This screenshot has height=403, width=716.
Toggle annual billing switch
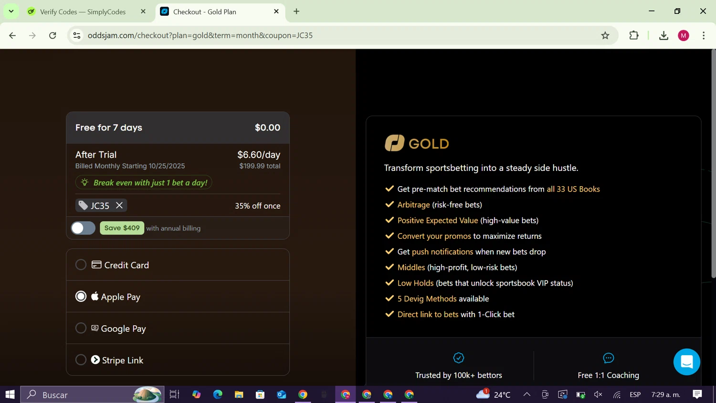83,228
